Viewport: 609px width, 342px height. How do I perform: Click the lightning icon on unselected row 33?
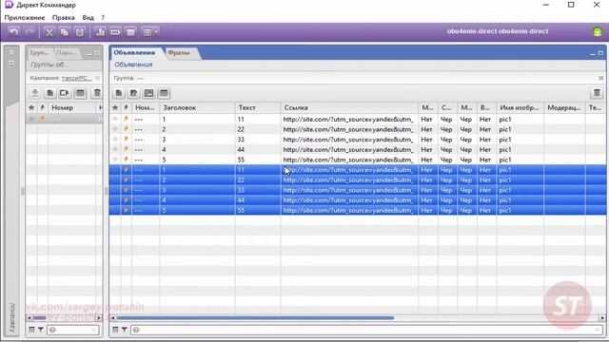tap(127, 140)
